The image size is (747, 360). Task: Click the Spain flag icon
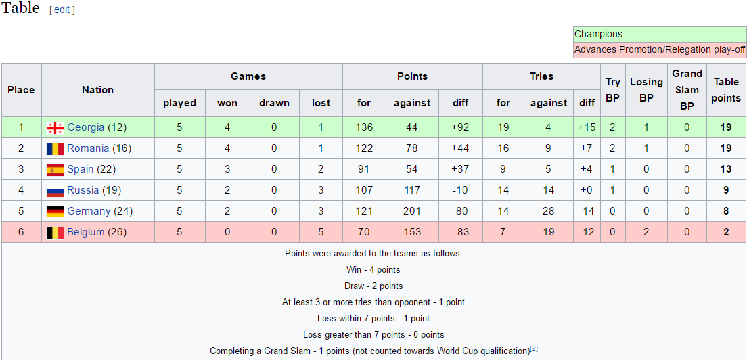55,170
